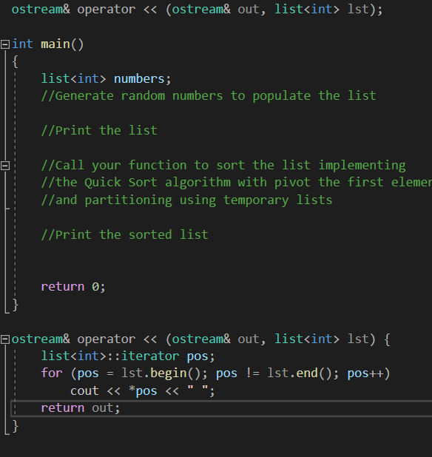Click comment '//Generate random numbers to populate the list'
Image resolution: width=432 pixels, height=457 pixels.
coord(209,96)
